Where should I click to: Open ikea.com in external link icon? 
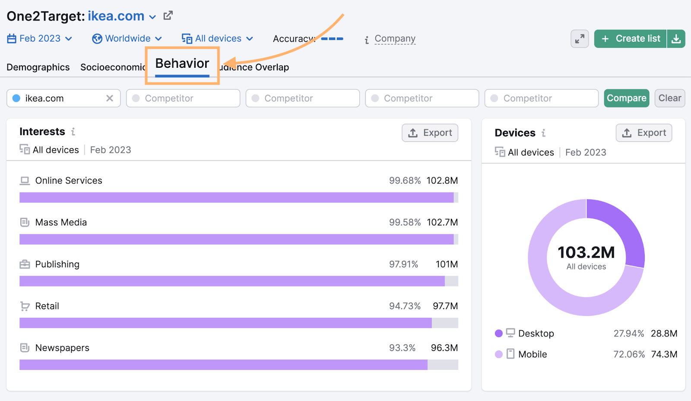click(168, 16)
